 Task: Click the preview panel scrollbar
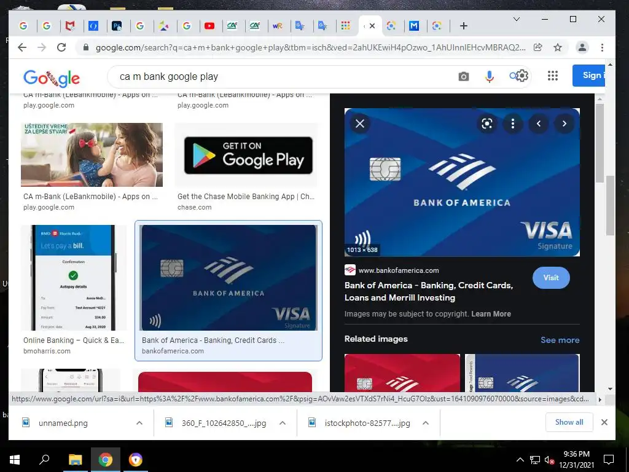tap(600, 143)
